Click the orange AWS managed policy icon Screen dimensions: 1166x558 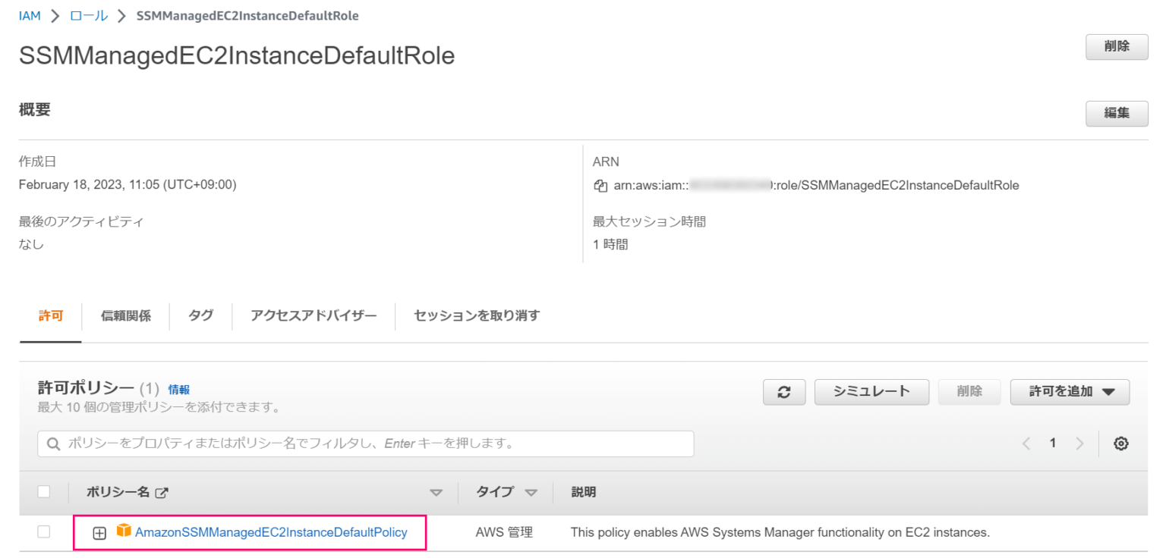124,532
